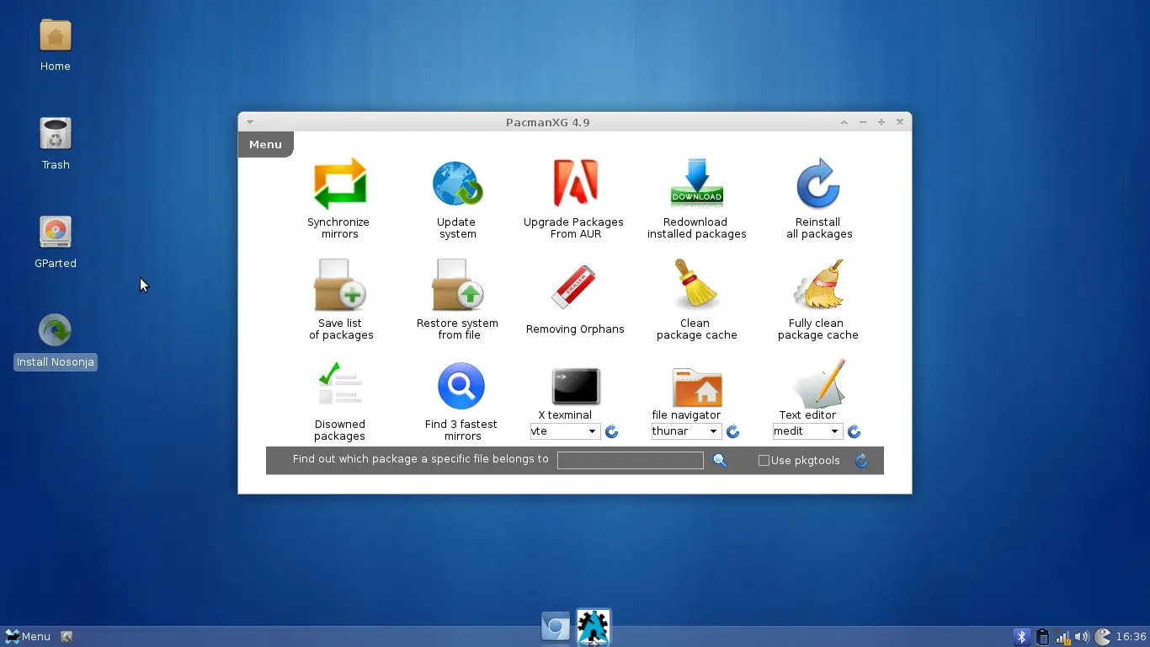Open the X terminal emulator dropdown
Image resolution: width=1150 pixels, height=647 pixels.
coord(564,430)
